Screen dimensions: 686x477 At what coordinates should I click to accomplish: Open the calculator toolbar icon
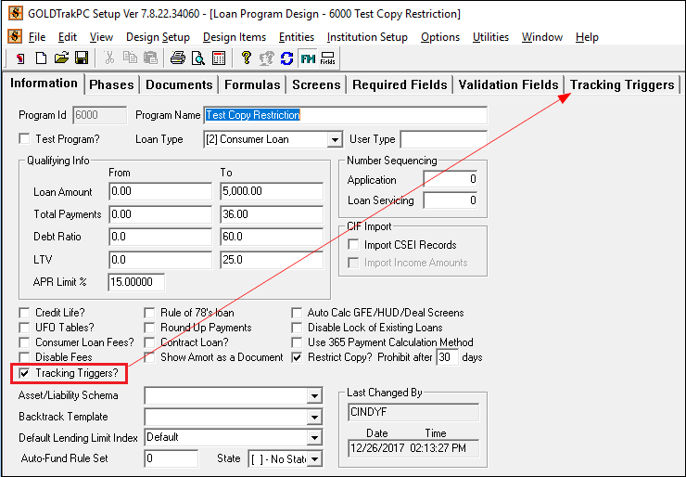pos(219,58)
